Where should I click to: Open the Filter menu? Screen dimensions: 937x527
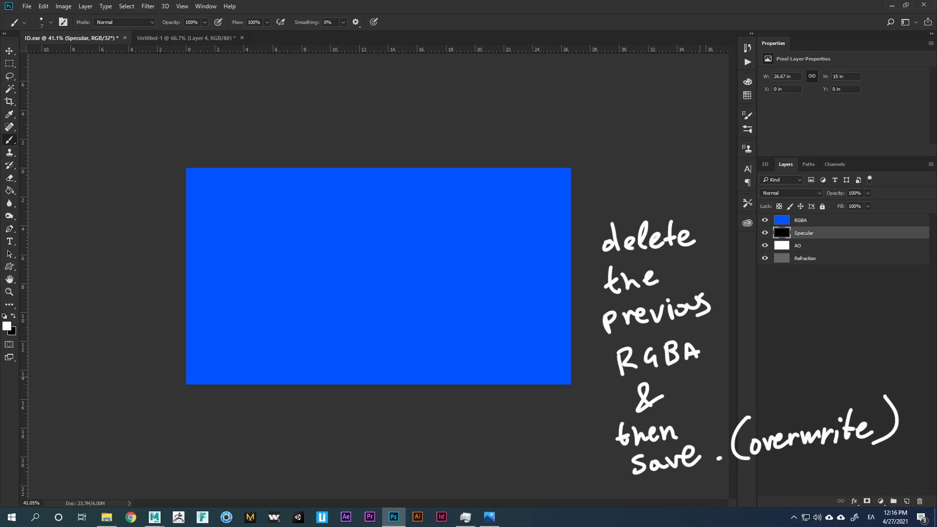coord(147,6)
